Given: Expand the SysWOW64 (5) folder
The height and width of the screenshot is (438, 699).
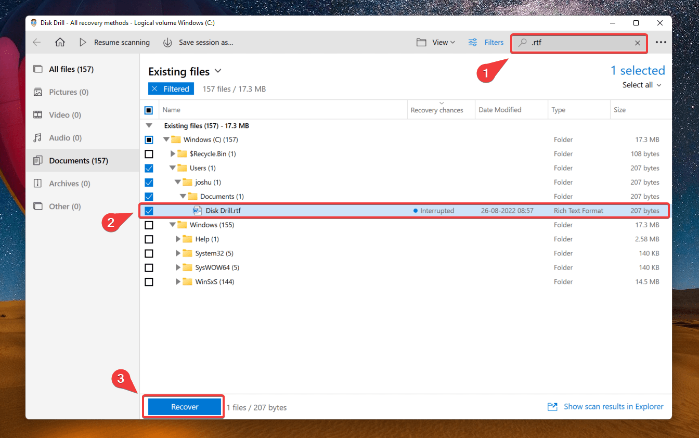Looking at the screenshot, I should (178, 268).
